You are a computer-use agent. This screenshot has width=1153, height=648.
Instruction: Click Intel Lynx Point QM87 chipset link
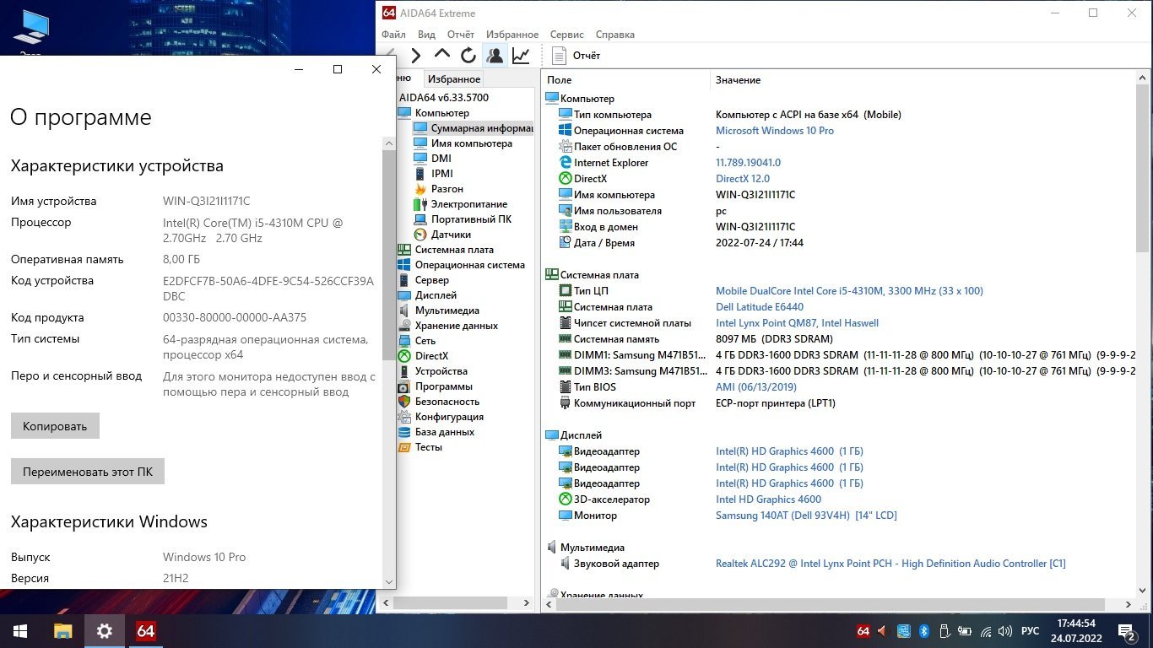point(797,323)
